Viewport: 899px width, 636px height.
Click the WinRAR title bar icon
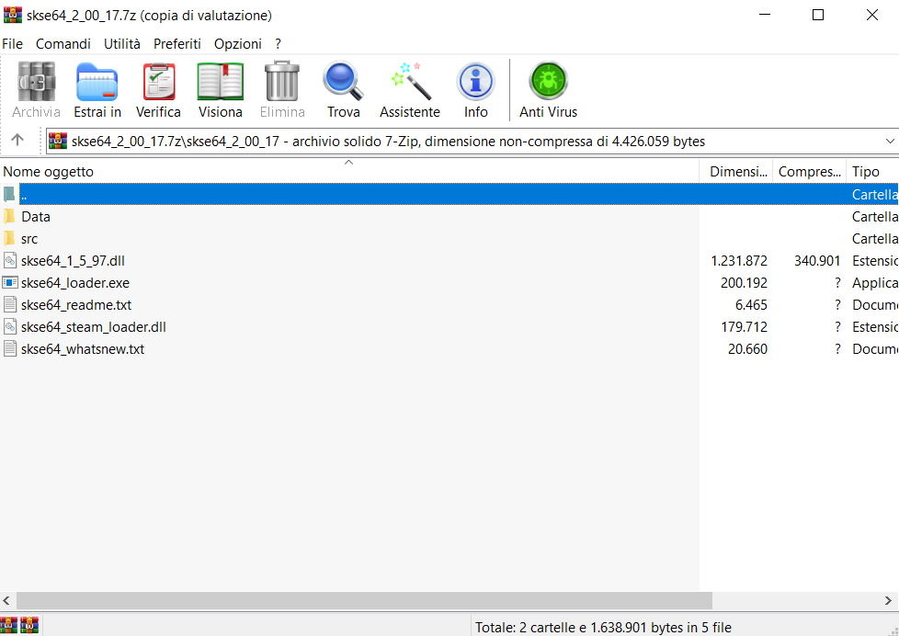tap(13, 15)
